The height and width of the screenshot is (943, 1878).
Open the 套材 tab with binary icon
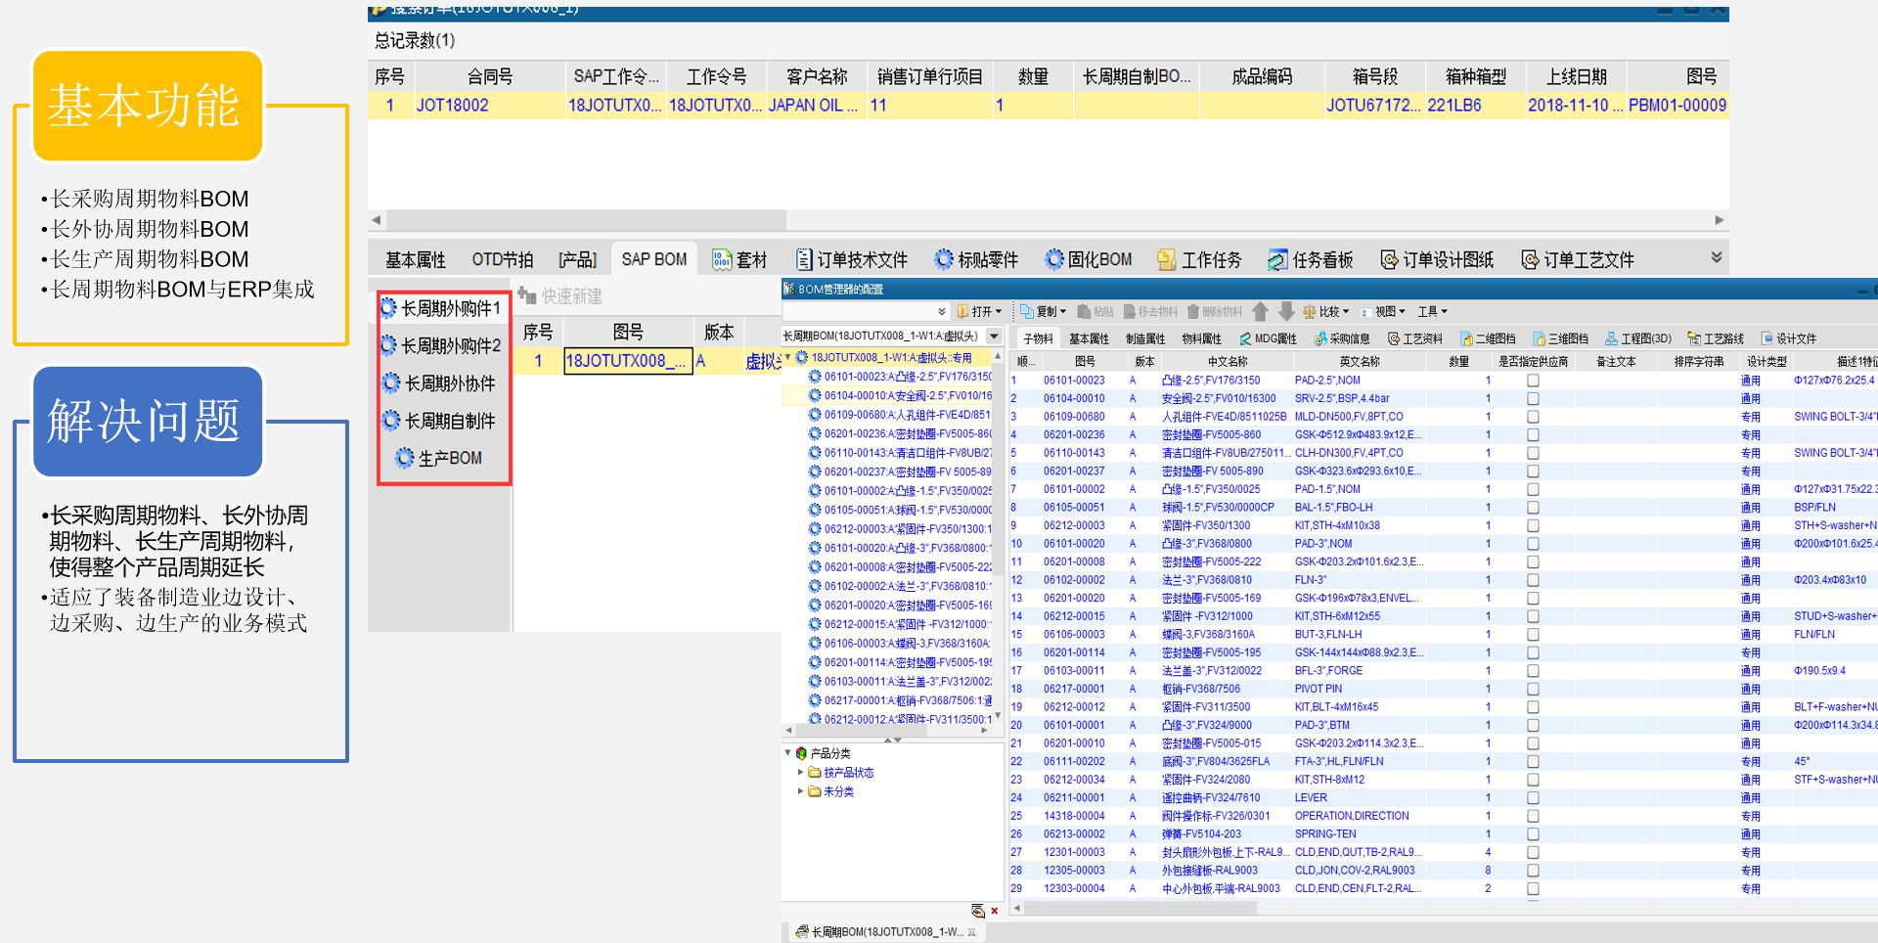739,259
